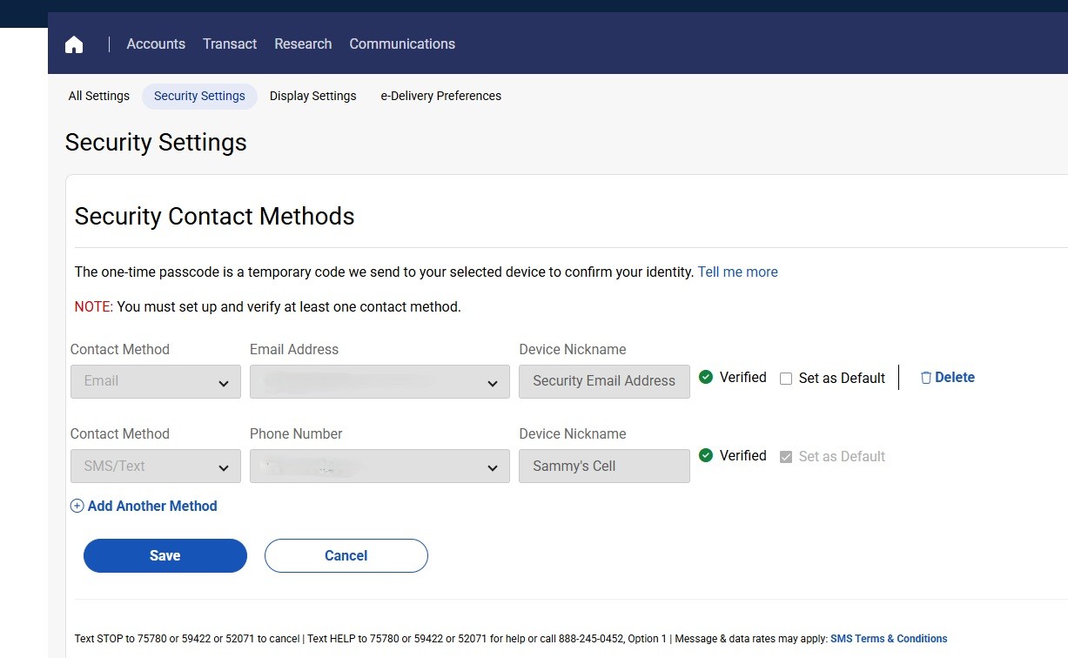Click the Save button
Screen dimensions: 1068x658
coord(165,555)
